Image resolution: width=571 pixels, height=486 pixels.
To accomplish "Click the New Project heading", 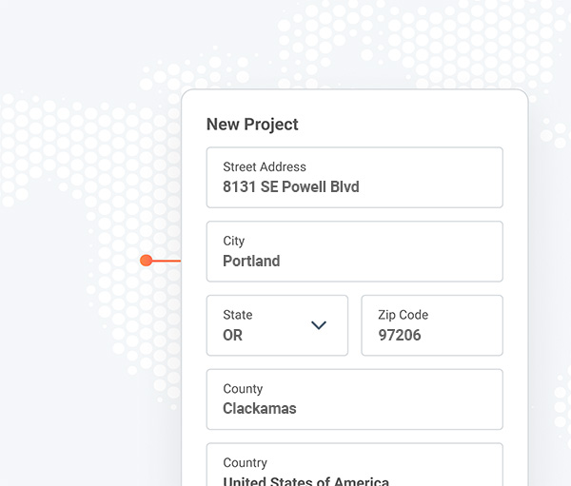I will (x=252, y=125).
